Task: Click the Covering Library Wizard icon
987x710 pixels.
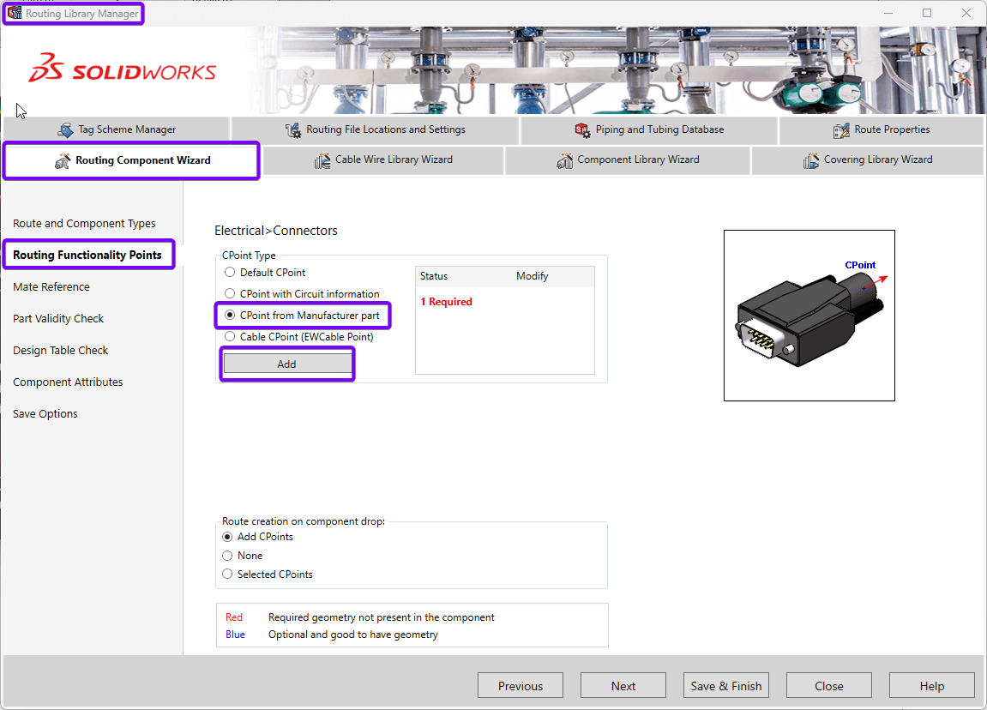Action: tap(810, 160)
